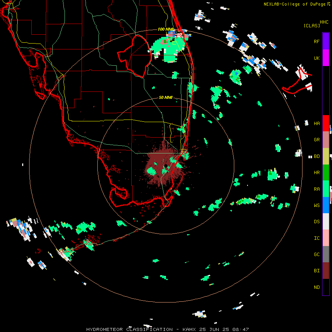The width and height of the screenshot is (332, 332).
Task: Click the UK legend label
Action: (317, 58)
